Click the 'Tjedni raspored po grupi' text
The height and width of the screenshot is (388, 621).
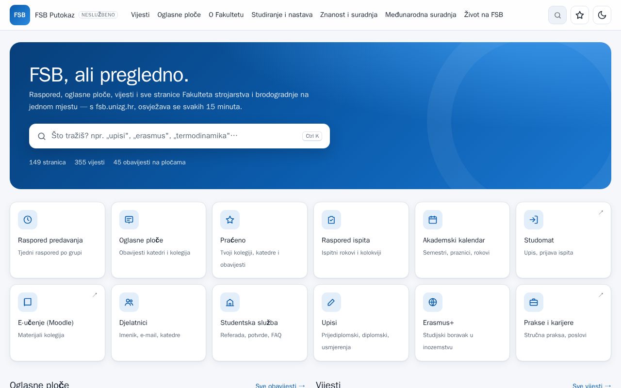point(50,253)
